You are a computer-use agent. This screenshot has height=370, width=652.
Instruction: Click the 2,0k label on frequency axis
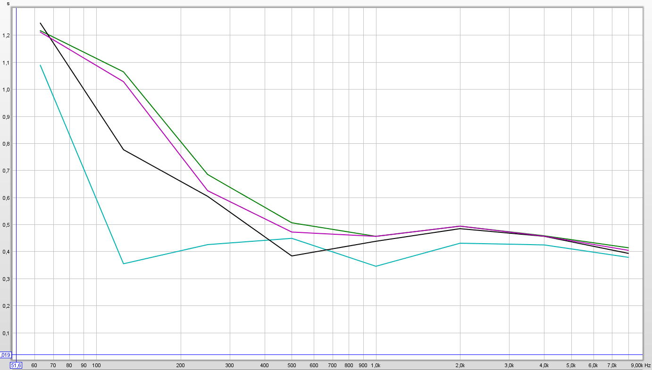point(460,365)
